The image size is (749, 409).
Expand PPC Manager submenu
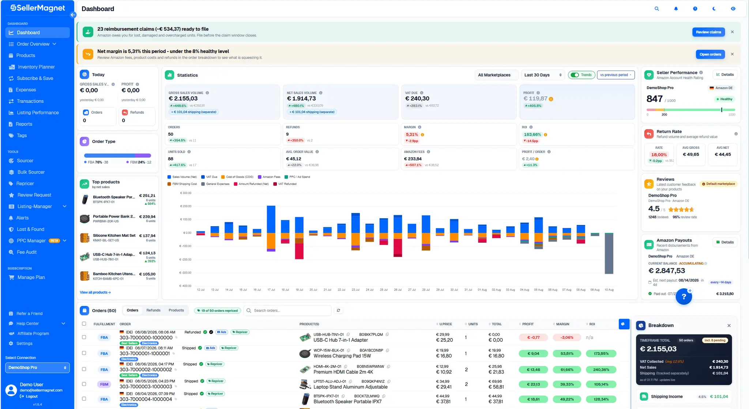(x=65, y=241)
